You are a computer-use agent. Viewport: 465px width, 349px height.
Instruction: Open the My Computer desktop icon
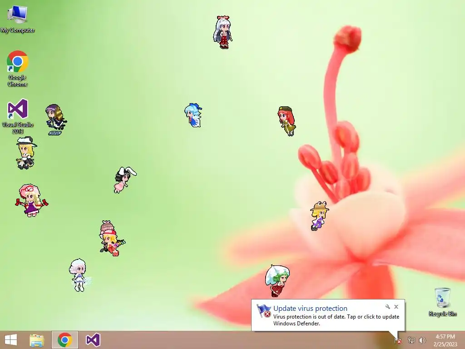click(x=18, y=19)
